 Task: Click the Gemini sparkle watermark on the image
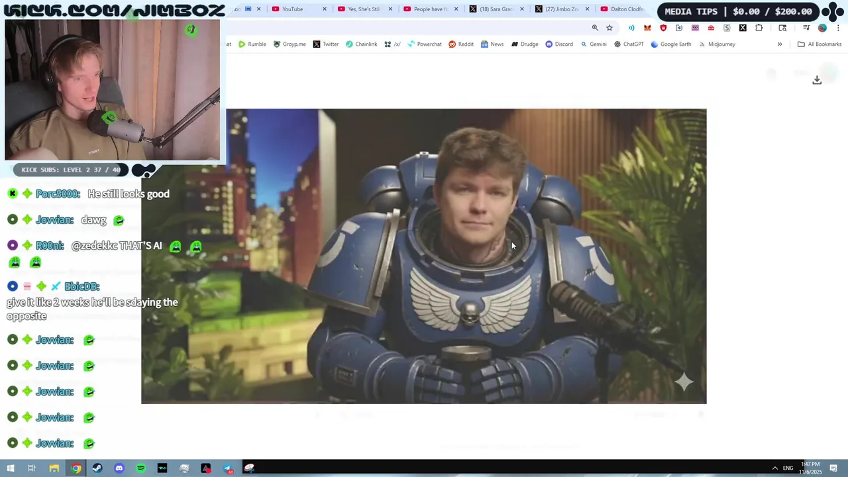684,382
